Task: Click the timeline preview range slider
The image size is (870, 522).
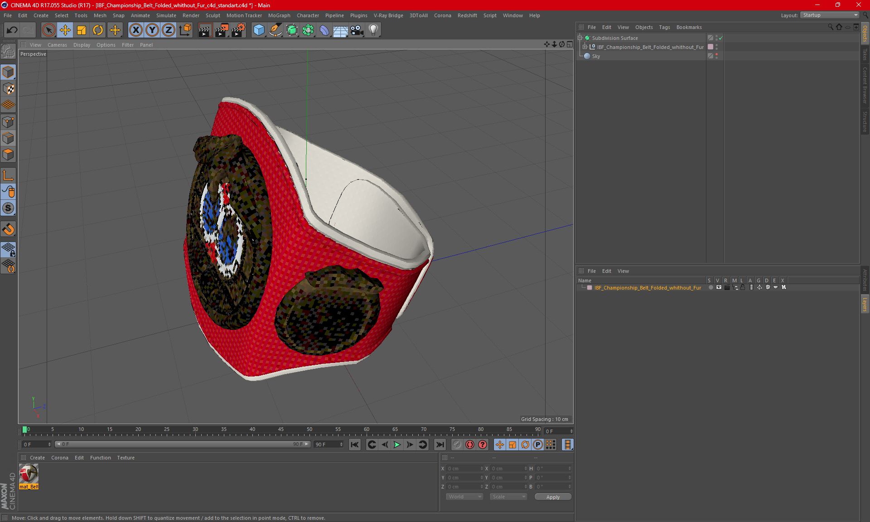Action: [183, 445]
